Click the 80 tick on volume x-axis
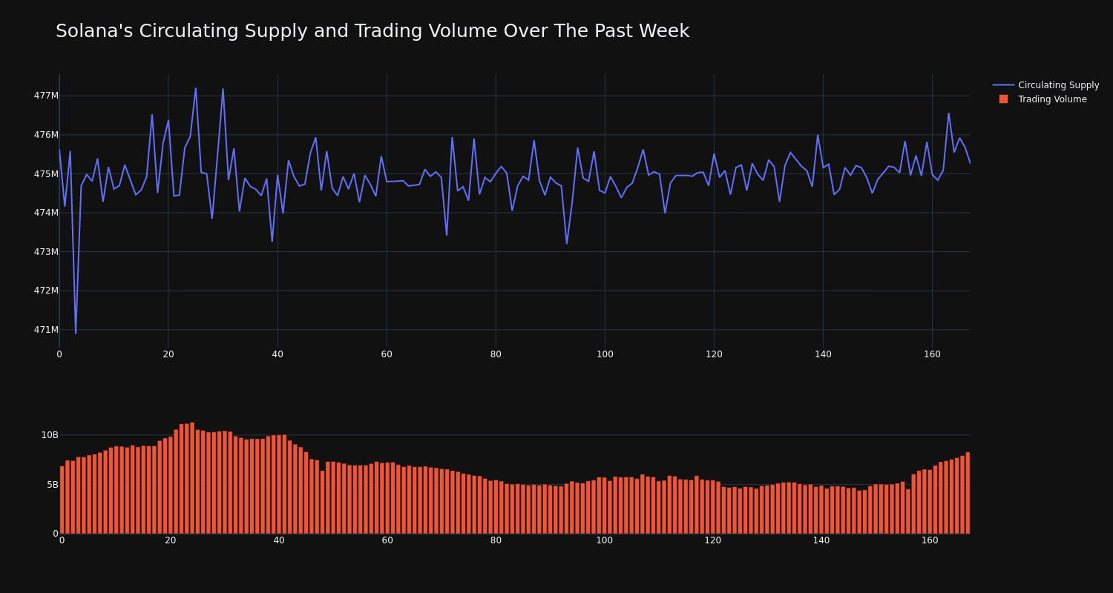The height and width of the screenshot is (593, 1113). pos(496,540)
